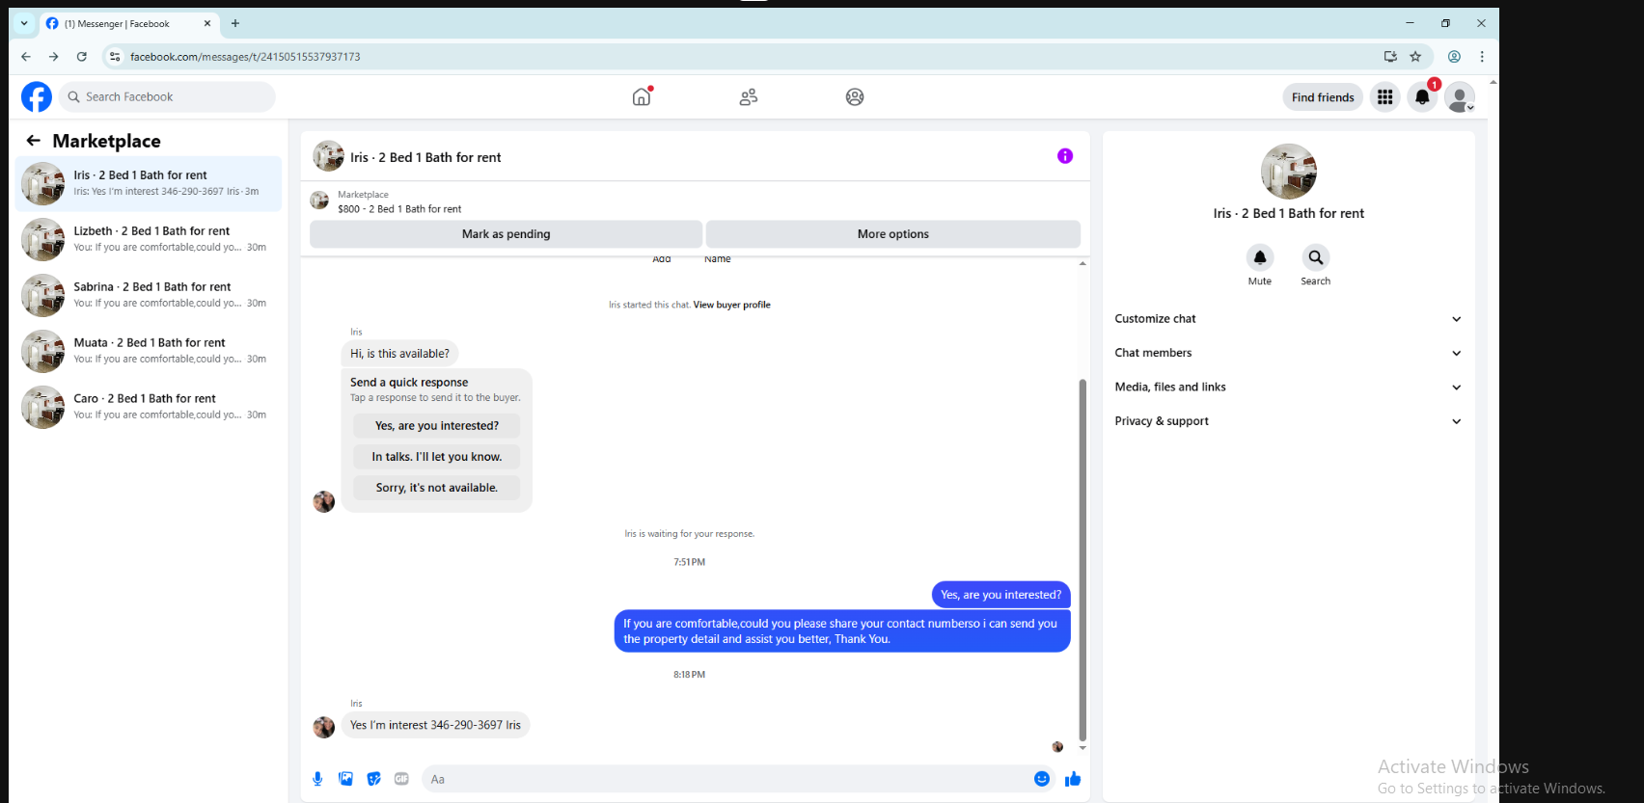Open Sabrina 2 Bed 1 Bath conversation
The image size is (1644, 803).
pyautogui.click(x=150, y=295)
